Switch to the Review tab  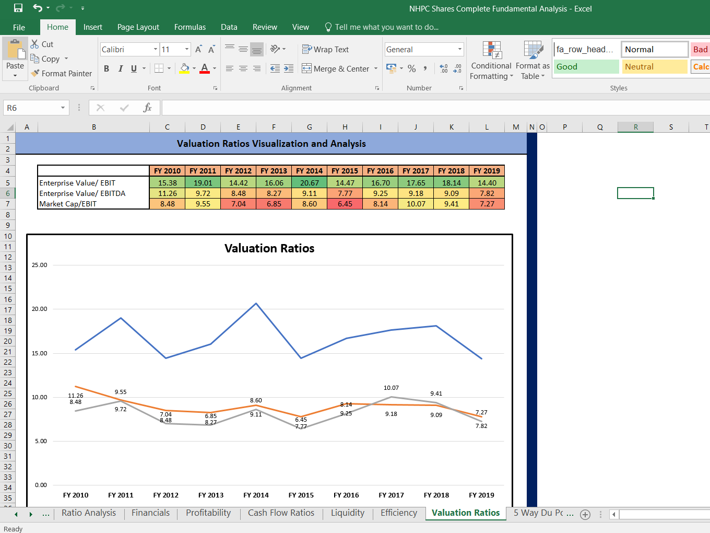pos(265,27)
